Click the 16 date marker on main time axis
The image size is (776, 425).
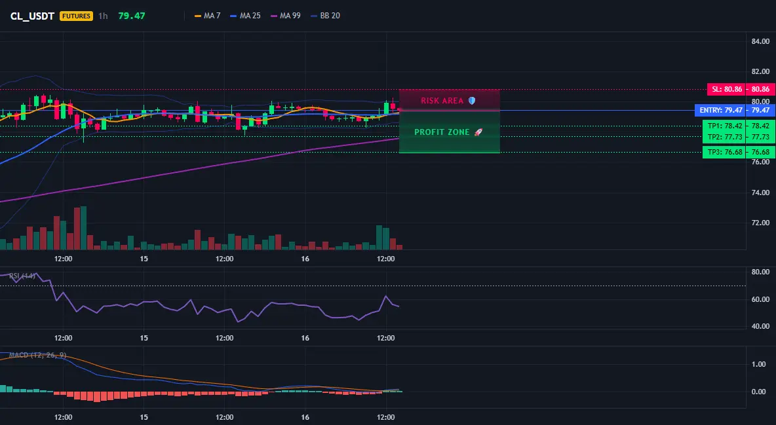pos(305,259)
